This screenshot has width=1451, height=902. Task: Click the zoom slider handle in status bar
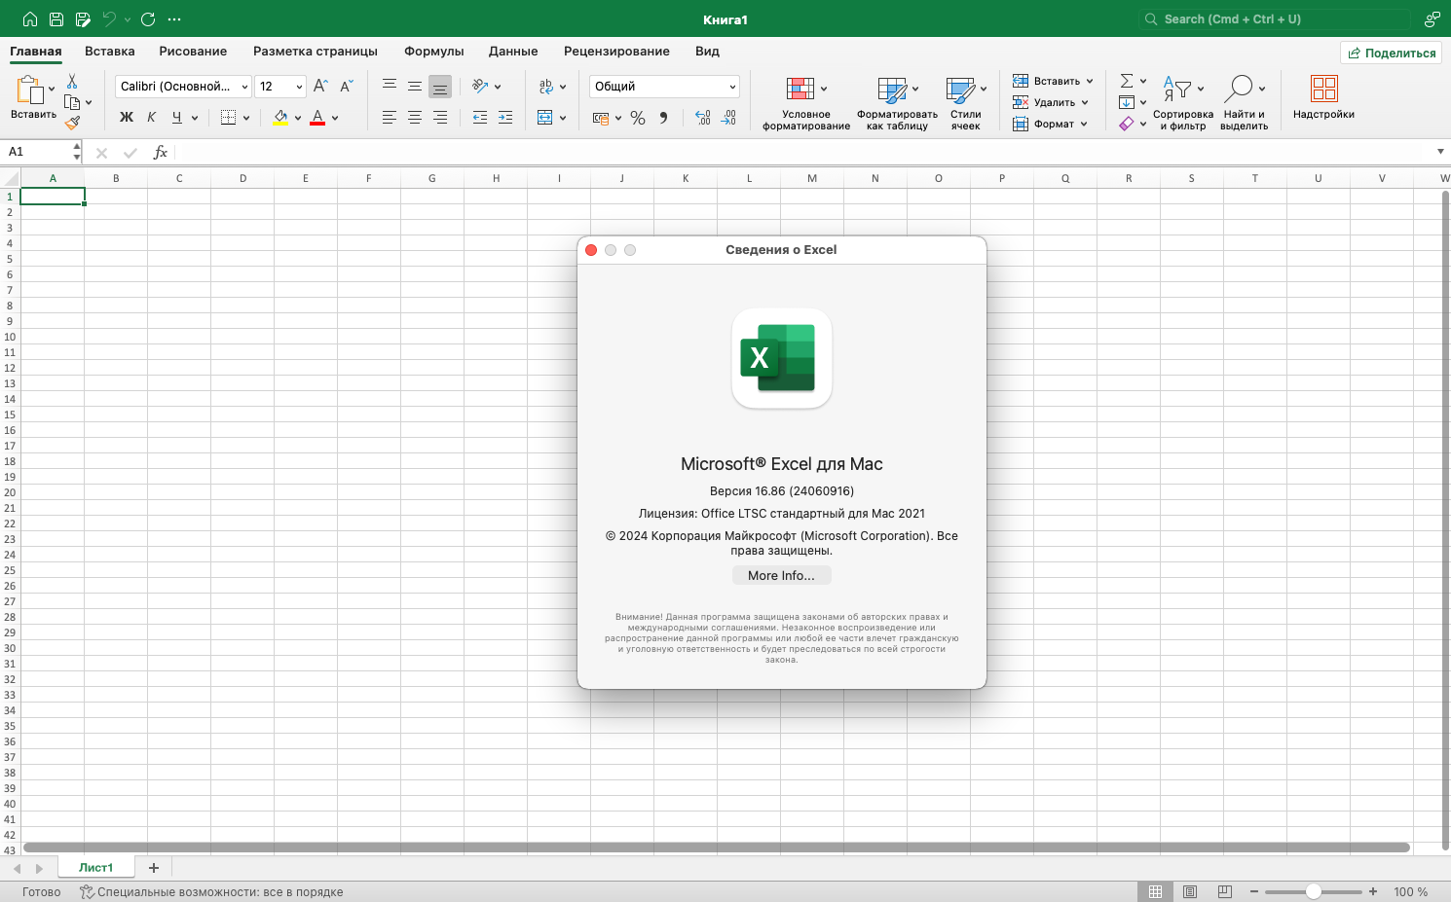pyautogui.click(x=1314, y=891)
